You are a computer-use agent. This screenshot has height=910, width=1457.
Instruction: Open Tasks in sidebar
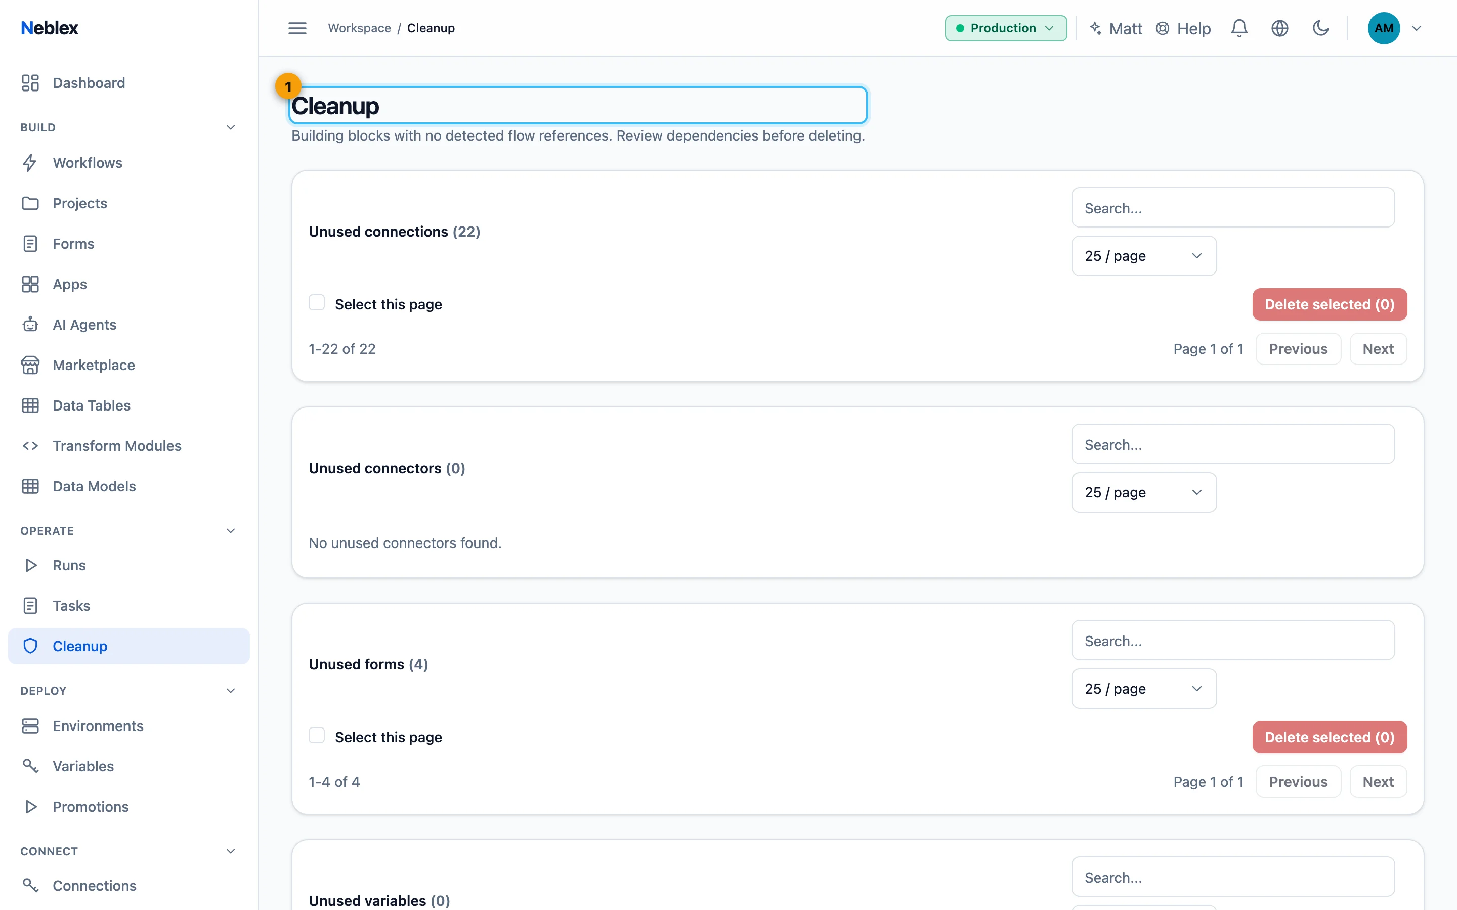pos(129,606)
